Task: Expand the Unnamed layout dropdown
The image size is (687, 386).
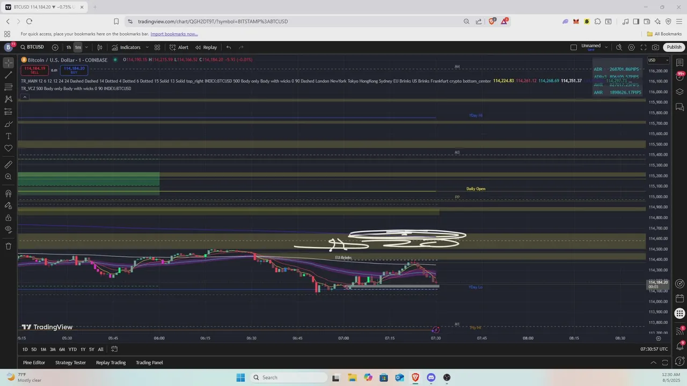Action: 606,47
